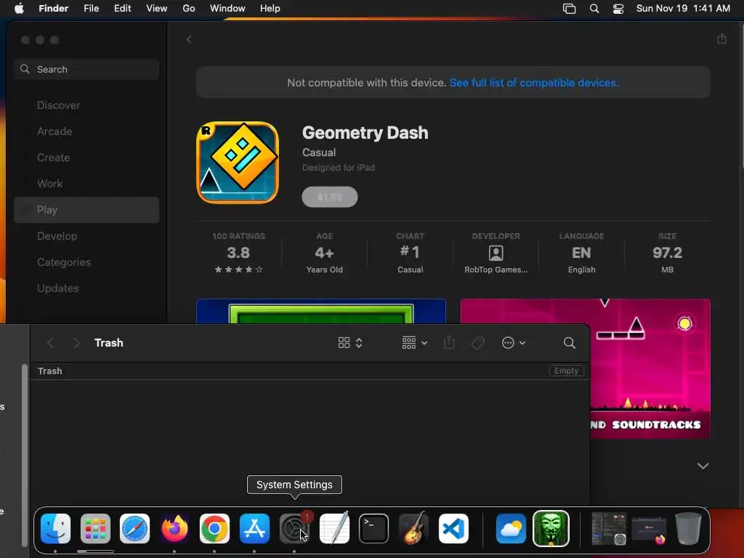744x558 pixels.
Task: Open the more actions dropdown in Trash toolbar
Action: coord(514,343)
